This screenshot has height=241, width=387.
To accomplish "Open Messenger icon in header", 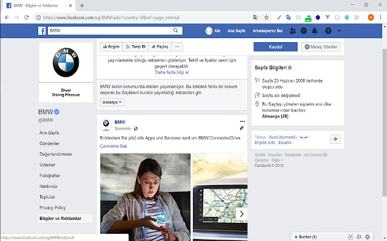I will tap(304, 31).
